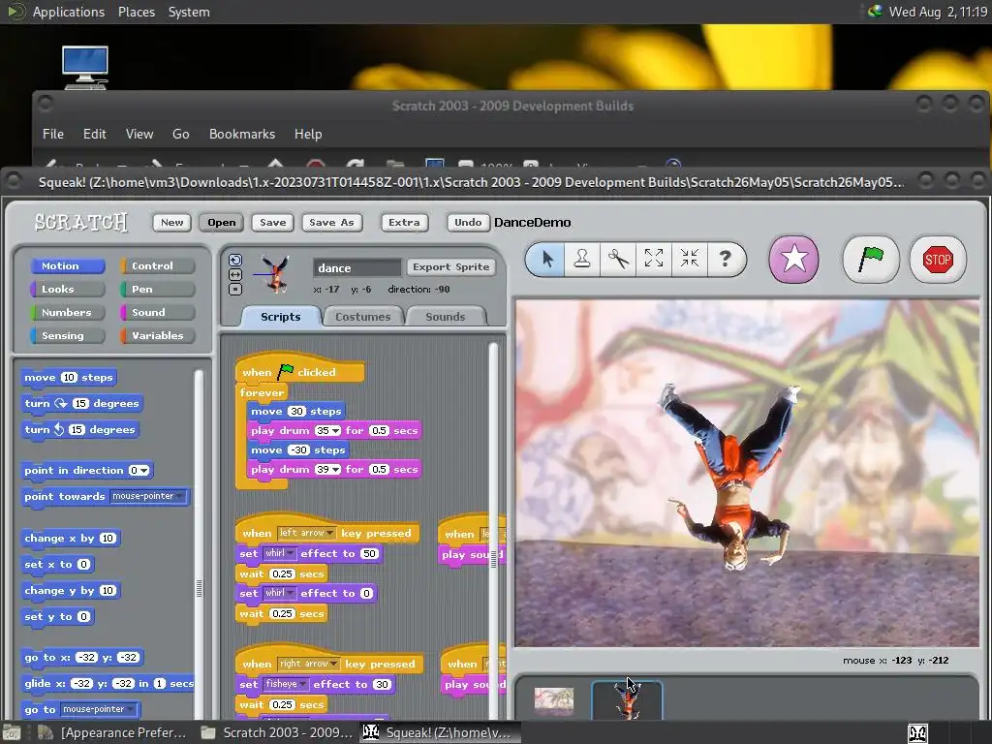The height and width of the screenshot is (744, 992).
Task: Open the Numbers blocks category
Action: tap(67, 313)
